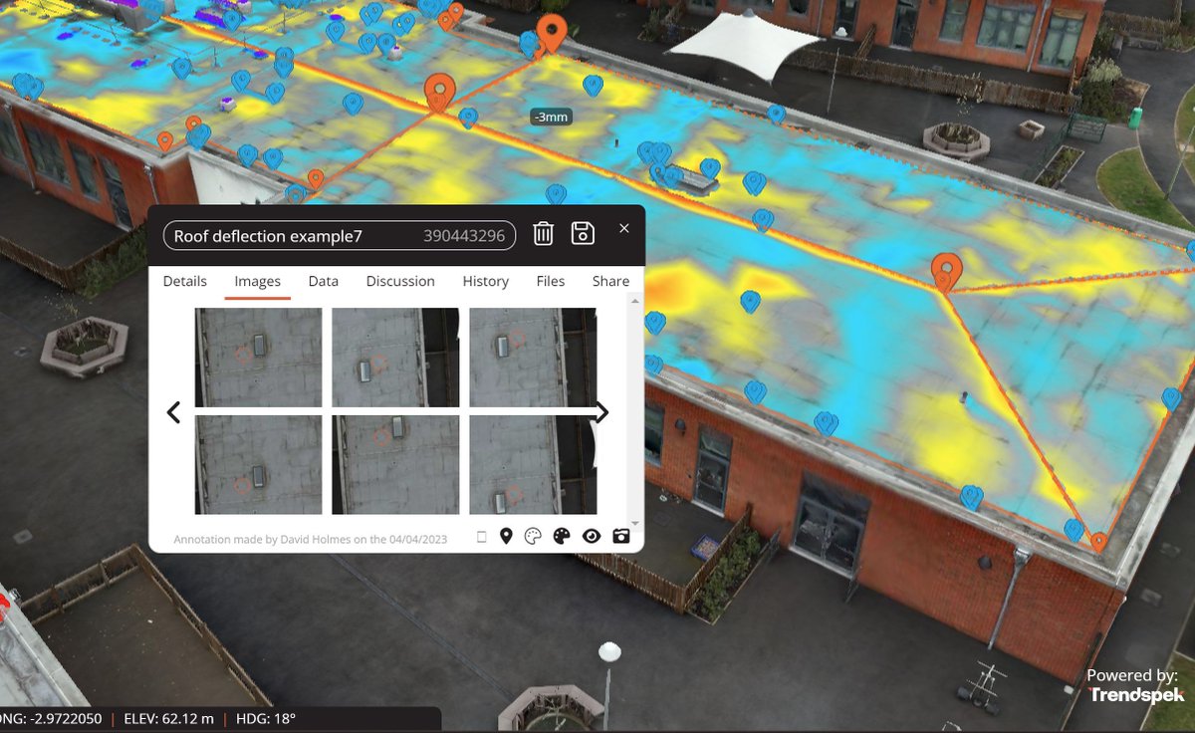1195x733 pixels.
Task: Open the Images tab
Action: pyautogui.click(x=257, y=281)
